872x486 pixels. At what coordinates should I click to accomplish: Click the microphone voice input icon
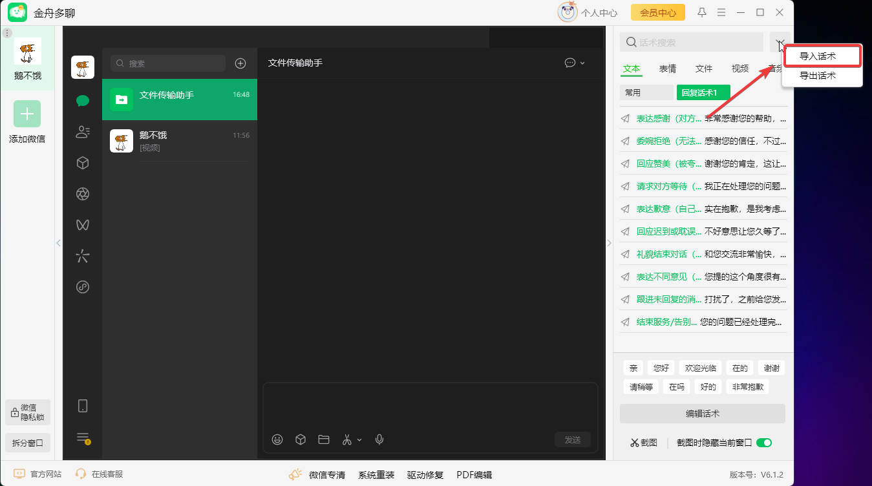pos(379,439)
